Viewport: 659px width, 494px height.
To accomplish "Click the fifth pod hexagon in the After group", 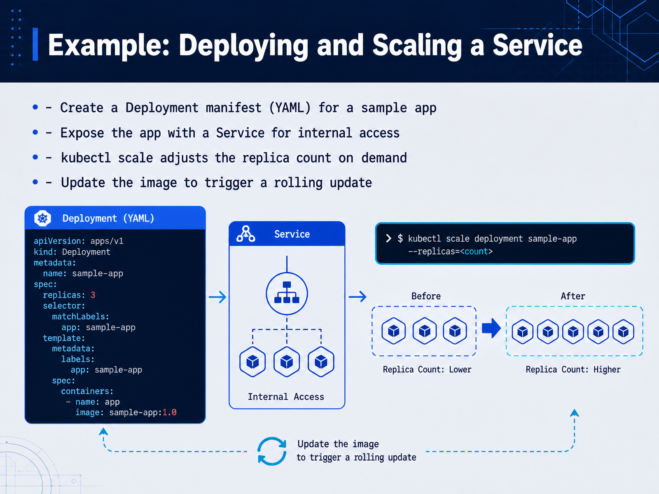I will (x=623, y=331).
